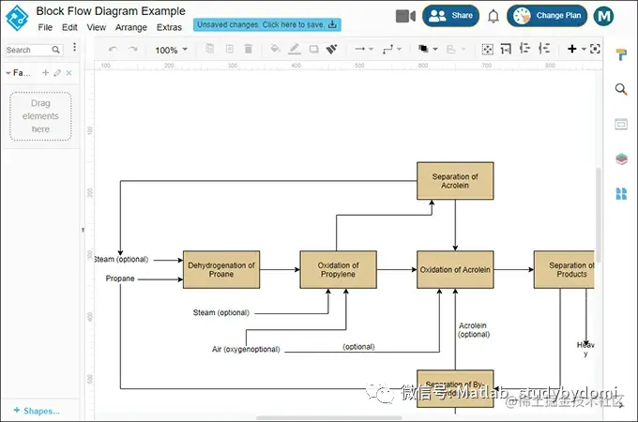Click the Air (oxygenoptional) label
638x422 pixels.
click(x=246, y=349)
